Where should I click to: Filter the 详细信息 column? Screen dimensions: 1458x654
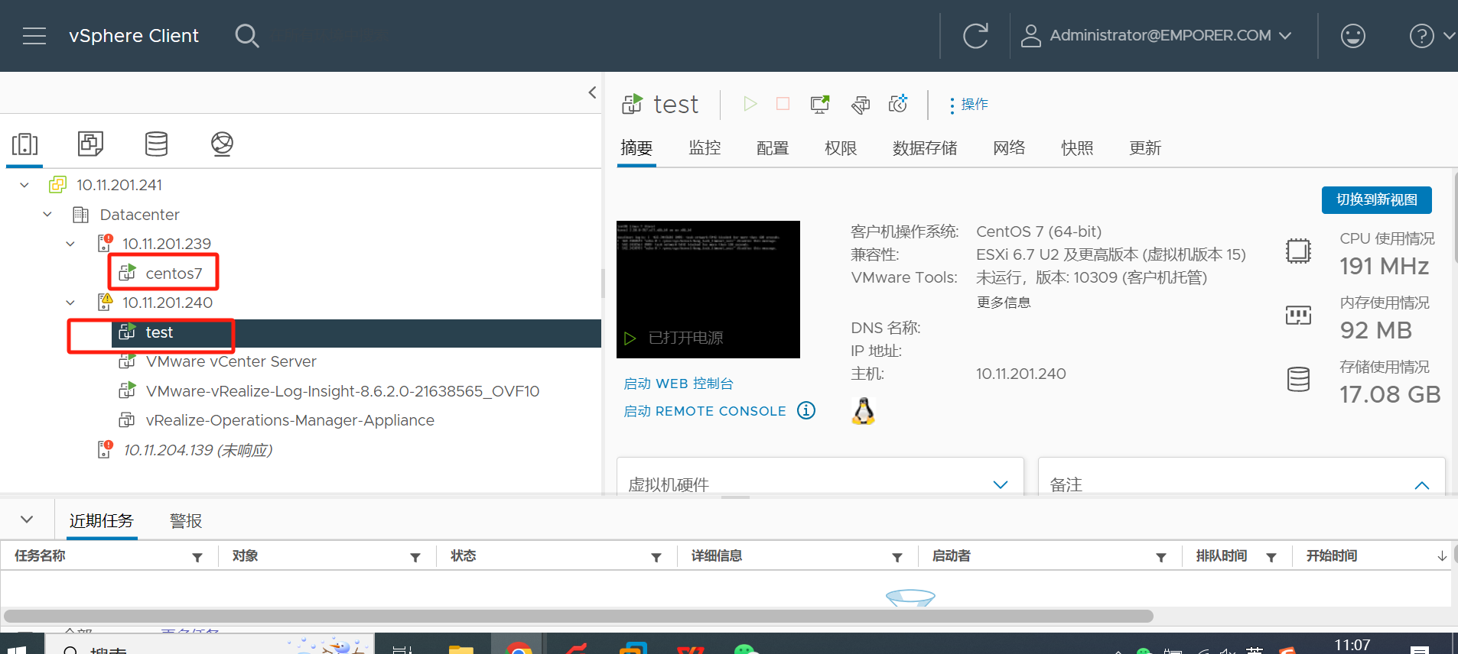coord(897,557)
